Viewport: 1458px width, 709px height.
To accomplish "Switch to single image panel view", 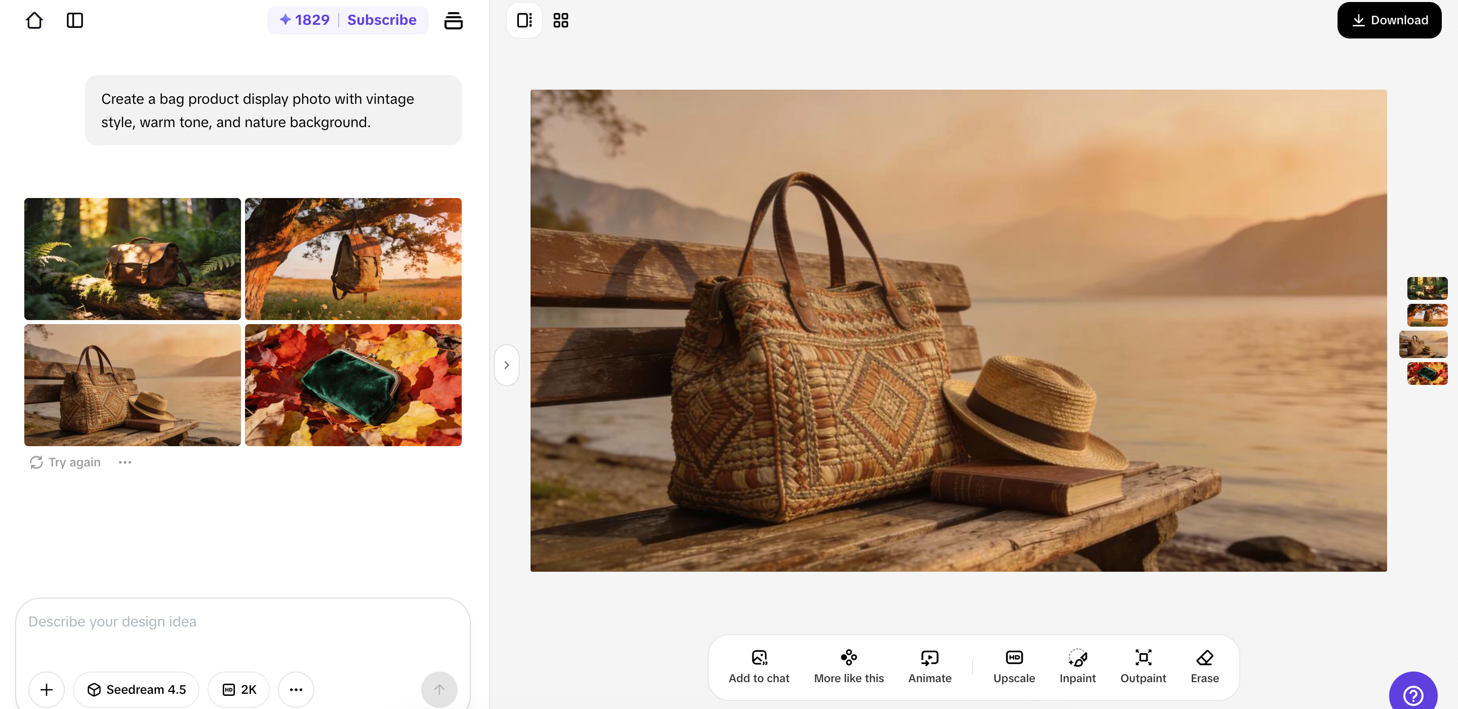I will 524,20.
